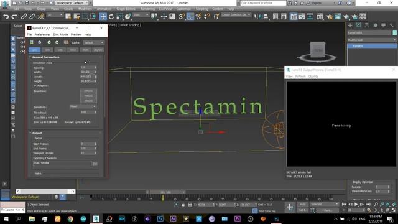
Task: Collapse Output rollout in FumeFX
Action: (37, 133)
